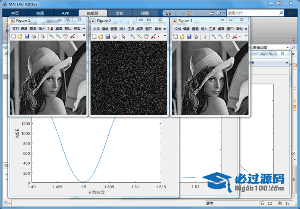Switch to the 主页 ribbon tab

pos(15,13)
